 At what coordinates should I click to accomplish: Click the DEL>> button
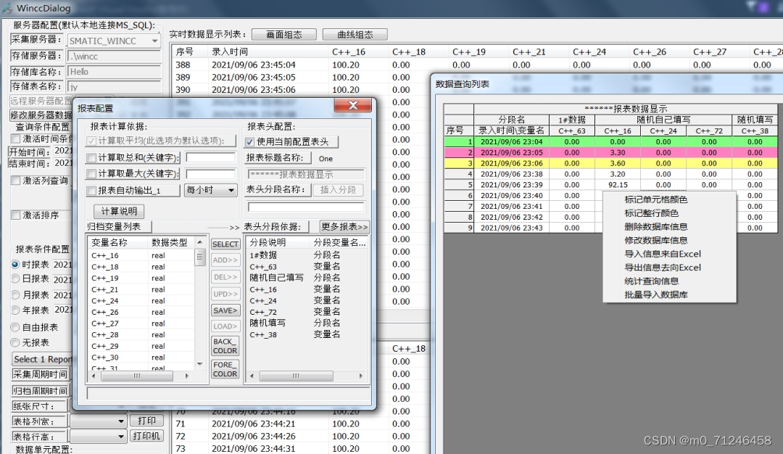[x=225, y=277]
